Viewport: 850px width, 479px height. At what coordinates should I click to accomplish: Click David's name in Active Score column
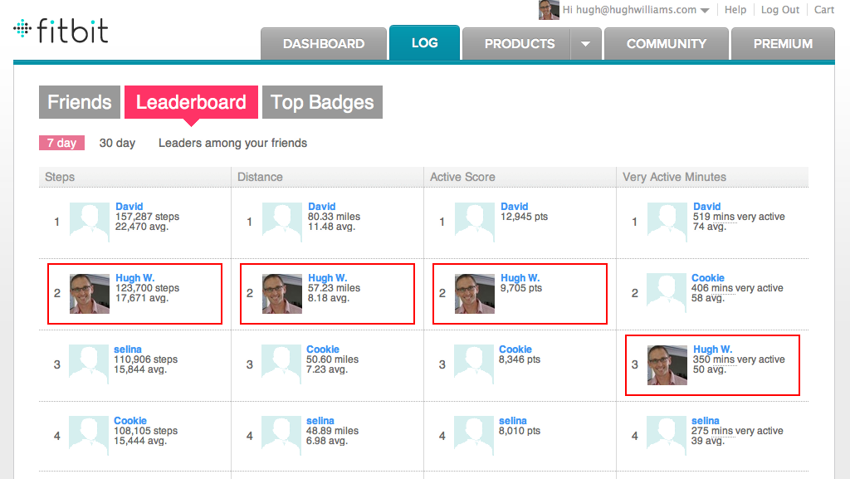click(x=515, y=207)
